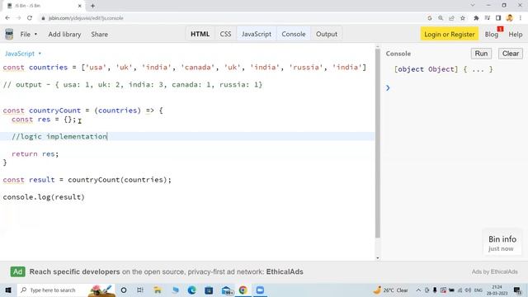Launch Microsoft Edge from taskbar
This screenshot has width=528, height=297.
tap(191, 290)
